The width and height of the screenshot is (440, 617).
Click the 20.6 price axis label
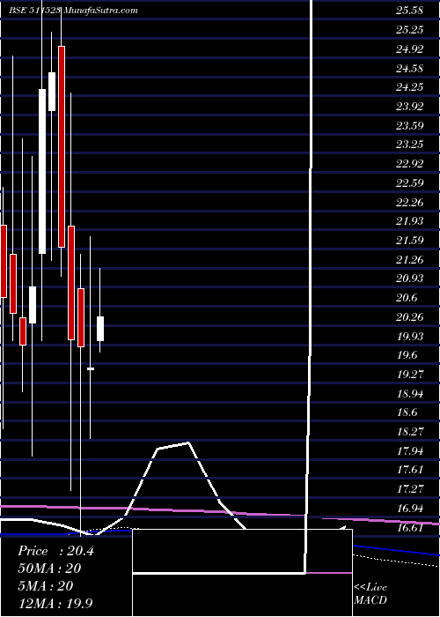407,298
